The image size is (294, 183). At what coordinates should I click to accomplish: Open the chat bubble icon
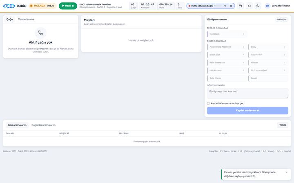(249, 6)
